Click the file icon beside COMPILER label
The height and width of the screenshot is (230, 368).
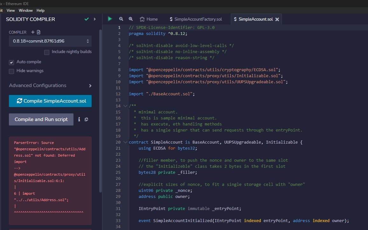tap(39, 32)
